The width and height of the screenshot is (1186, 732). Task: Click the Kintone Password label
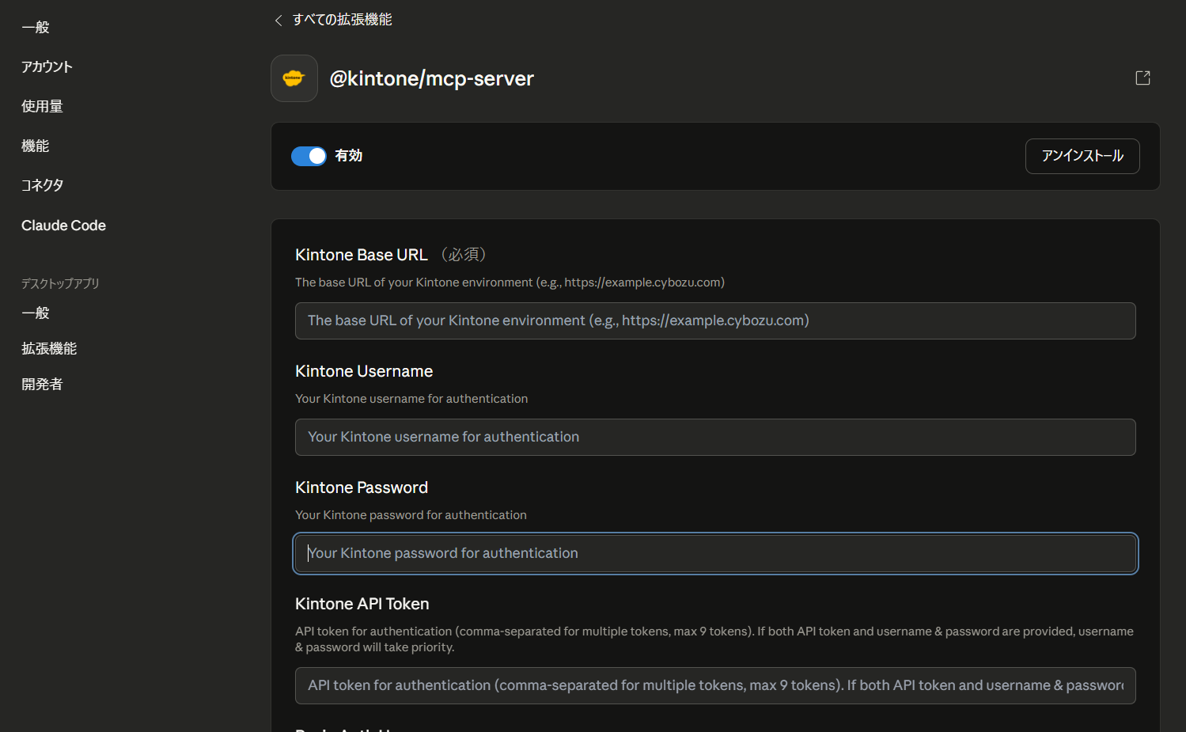(362, 487)
